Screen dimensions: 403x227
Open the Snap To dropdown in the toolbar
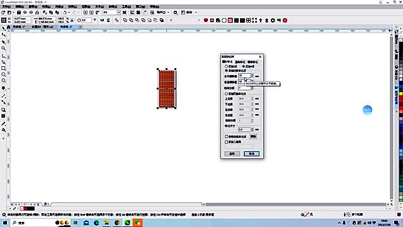coord(168,13)
